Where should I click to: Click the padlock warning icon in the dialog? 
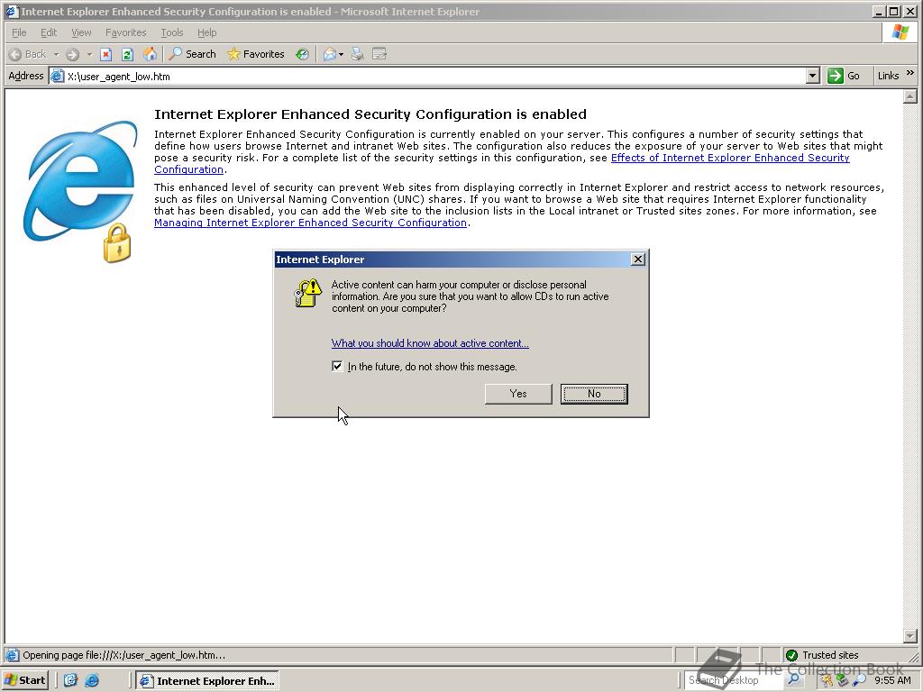[x=308, y=293]
